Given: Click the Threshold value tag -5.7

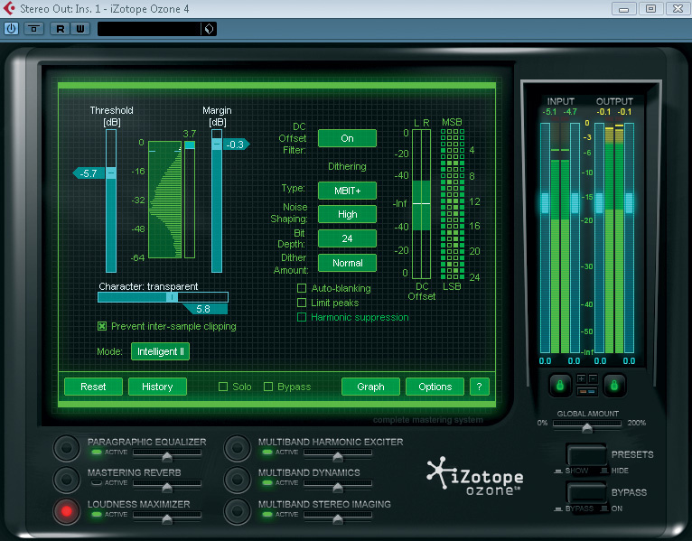Looking at the screenshot, I should (89, 173).
